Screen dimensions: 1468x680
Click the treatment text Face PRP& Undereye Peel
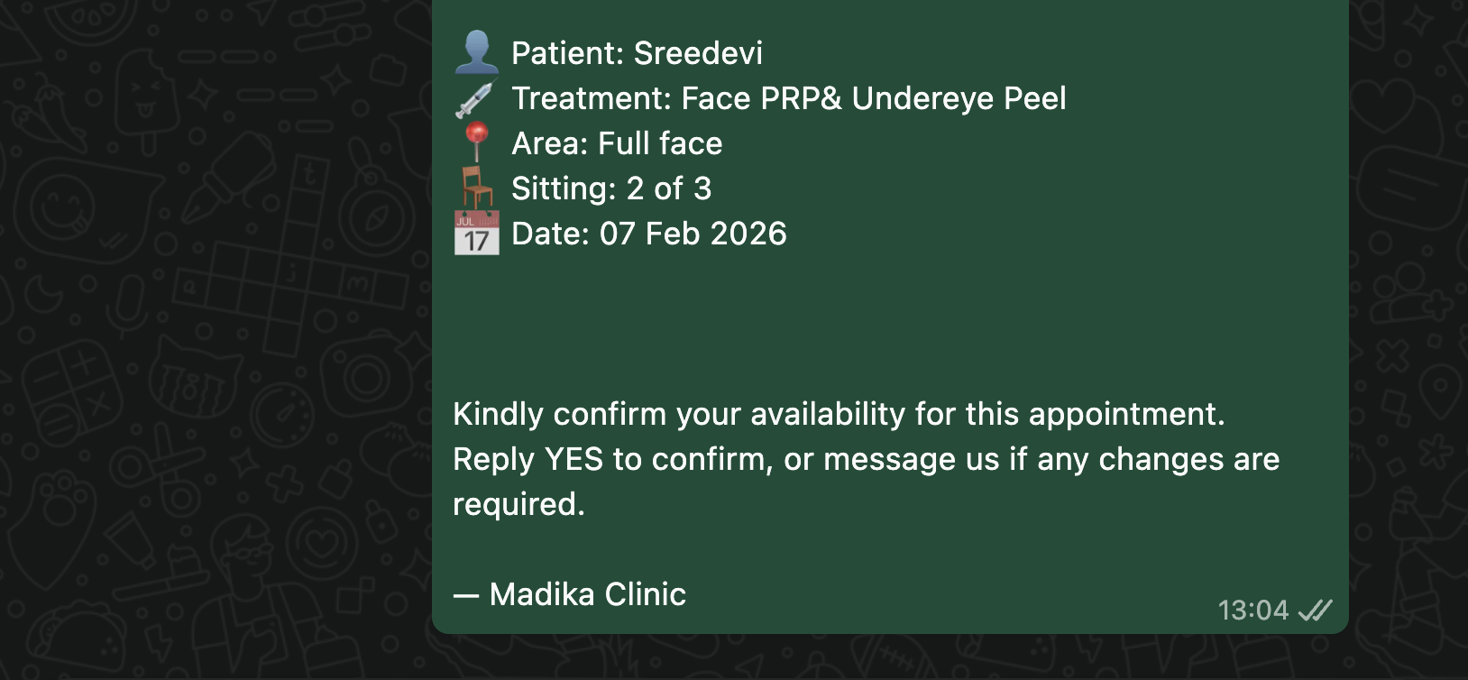(875, 97)
